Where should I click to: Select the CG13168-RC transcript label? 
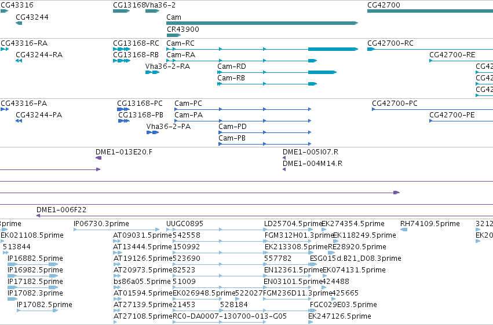pos(136,43)
